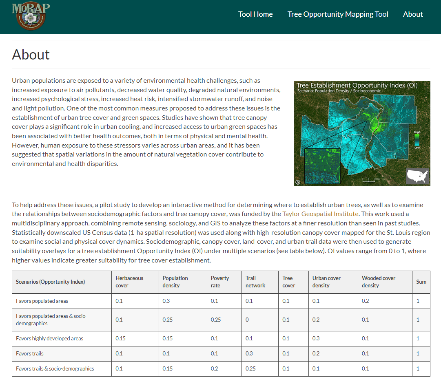Image resolution: width=441 pixels, height=386 pixels.
Task: Select the 'Sum' column header
Action: coord(421,282)
